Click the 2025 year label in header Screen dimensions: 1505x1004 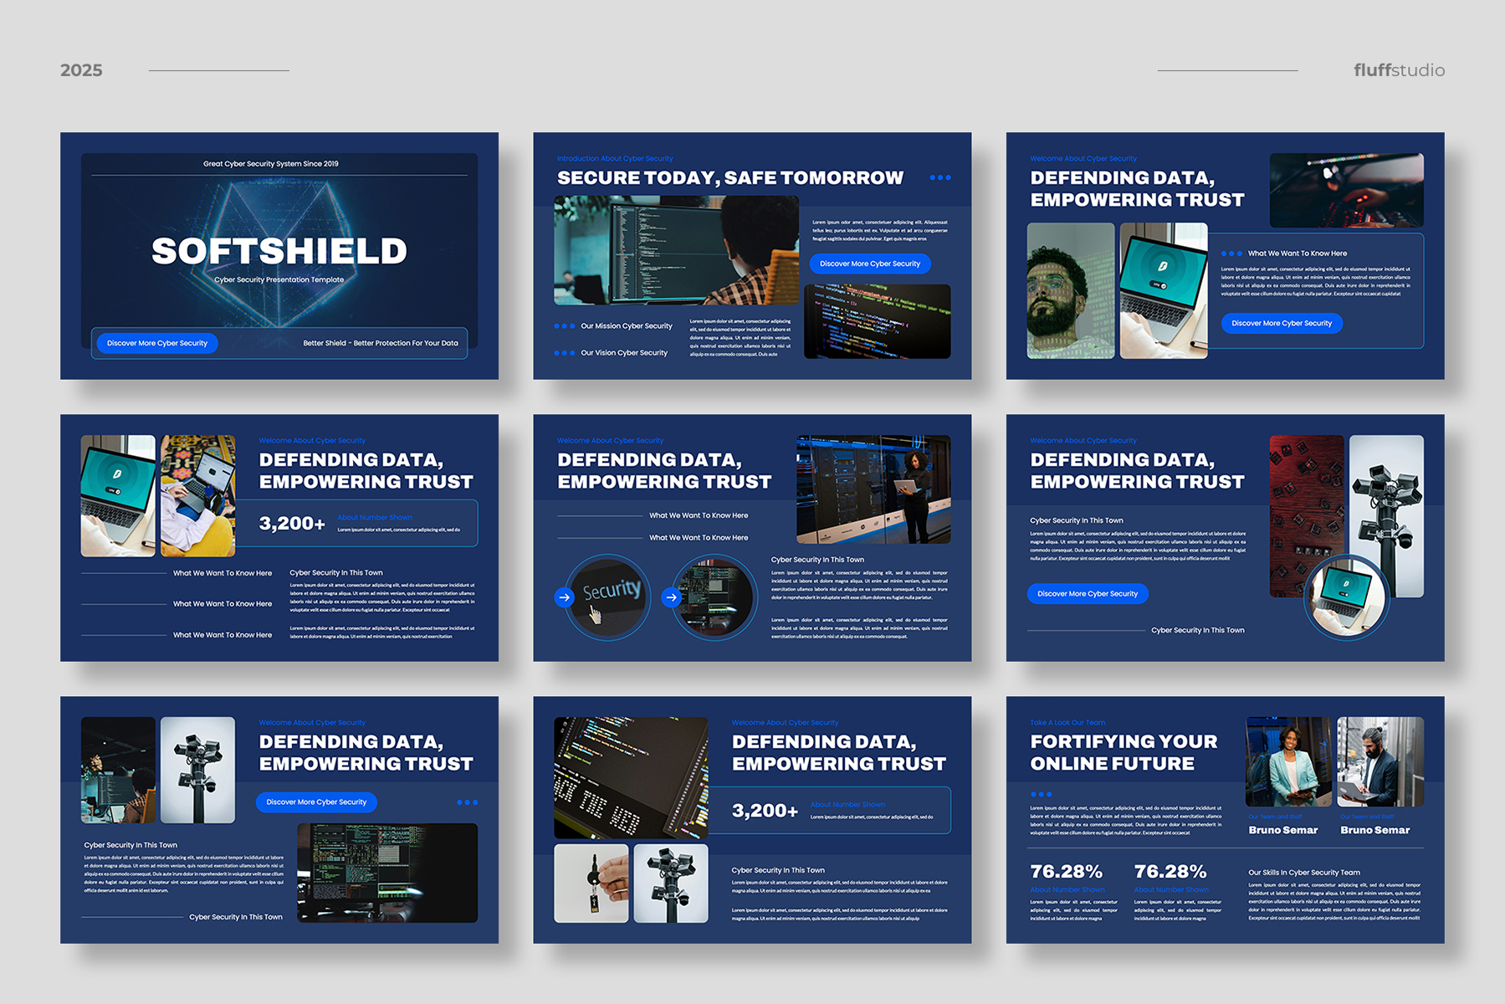81,70
